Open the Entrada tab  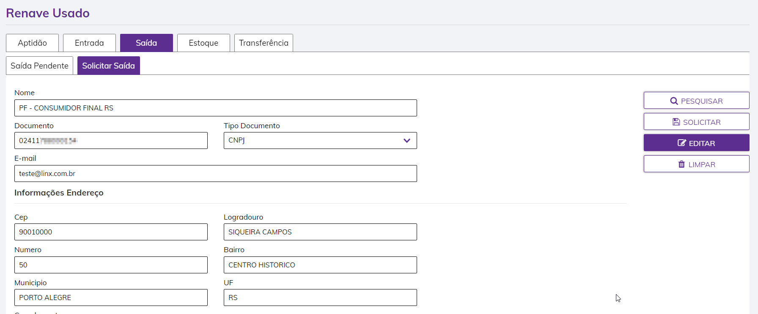(89, 43)
